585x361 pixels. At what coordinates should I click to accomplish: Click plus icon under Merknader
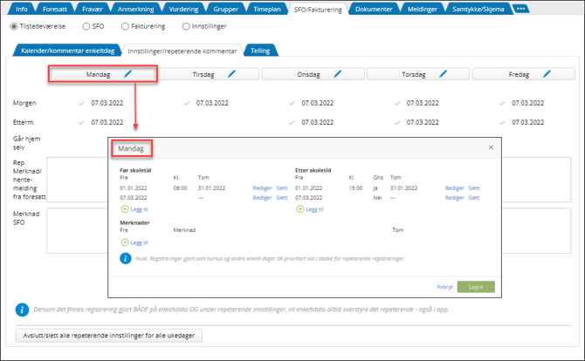pos(125,242)
